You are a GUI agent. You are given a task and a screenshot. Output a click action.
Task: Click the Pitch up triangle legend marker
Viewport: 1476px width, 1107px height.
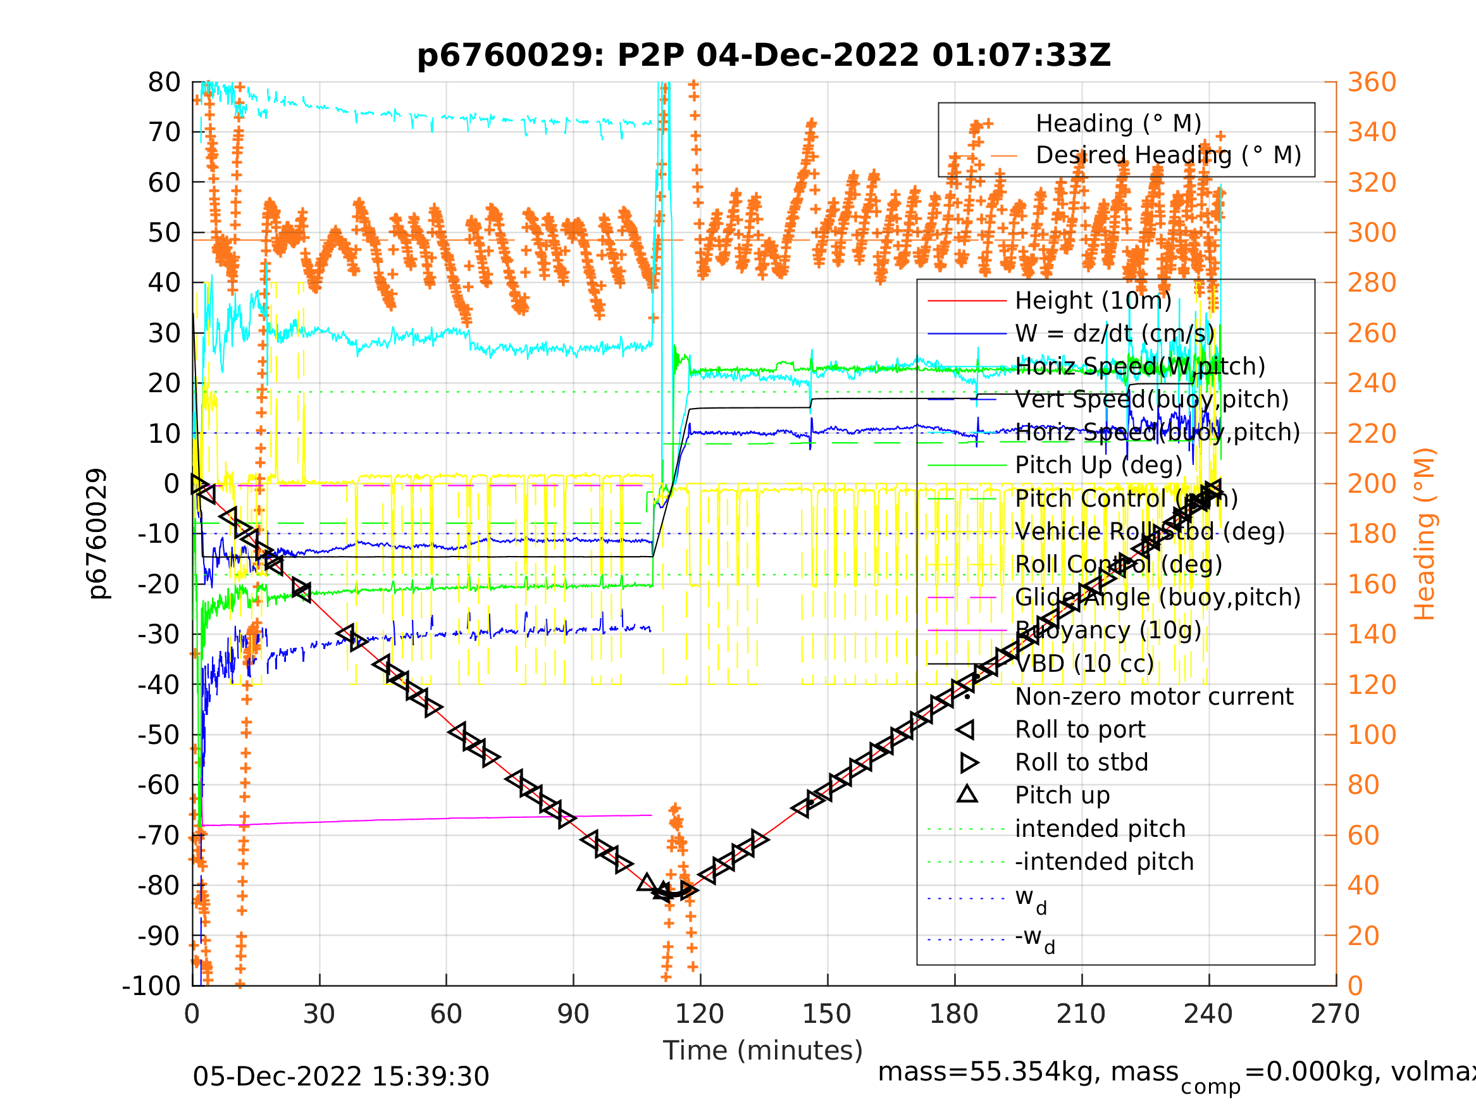pyautogui.click(x=967, y=794)
